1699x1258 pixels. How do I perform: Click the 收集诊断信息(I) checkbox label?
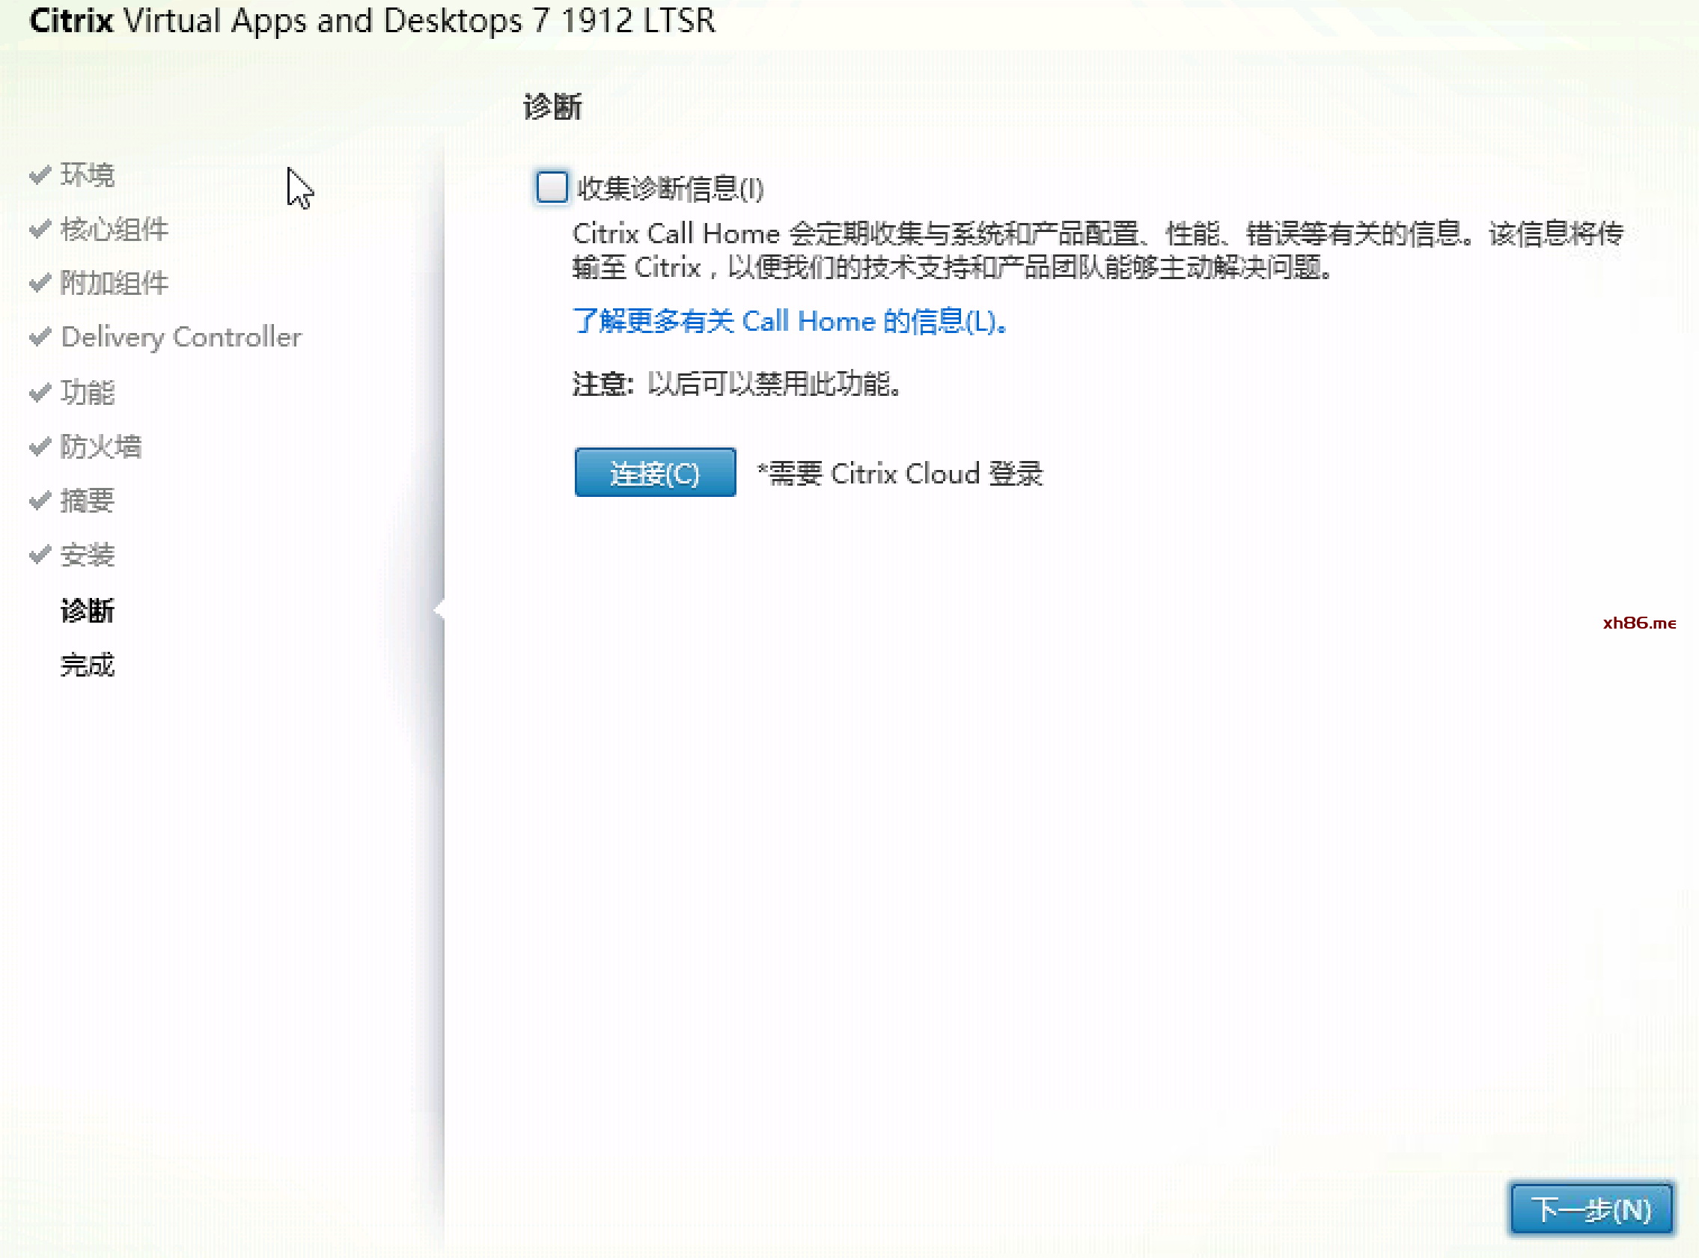(x=670, y=189)
